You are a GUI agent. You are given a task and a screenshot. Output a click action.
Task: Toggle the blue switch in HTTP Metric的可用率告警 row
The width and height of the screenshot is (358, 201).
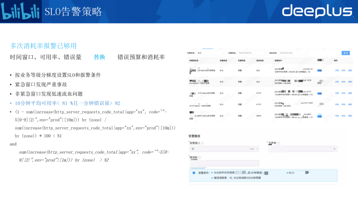(x=320, y=93)
